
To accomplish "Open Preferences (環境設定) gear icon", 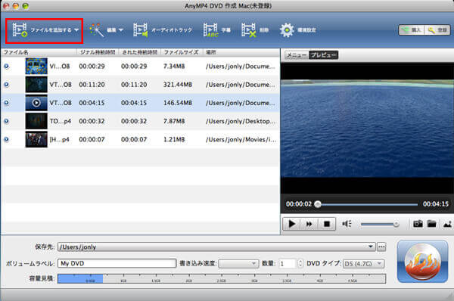I will (x=287, y=30).
